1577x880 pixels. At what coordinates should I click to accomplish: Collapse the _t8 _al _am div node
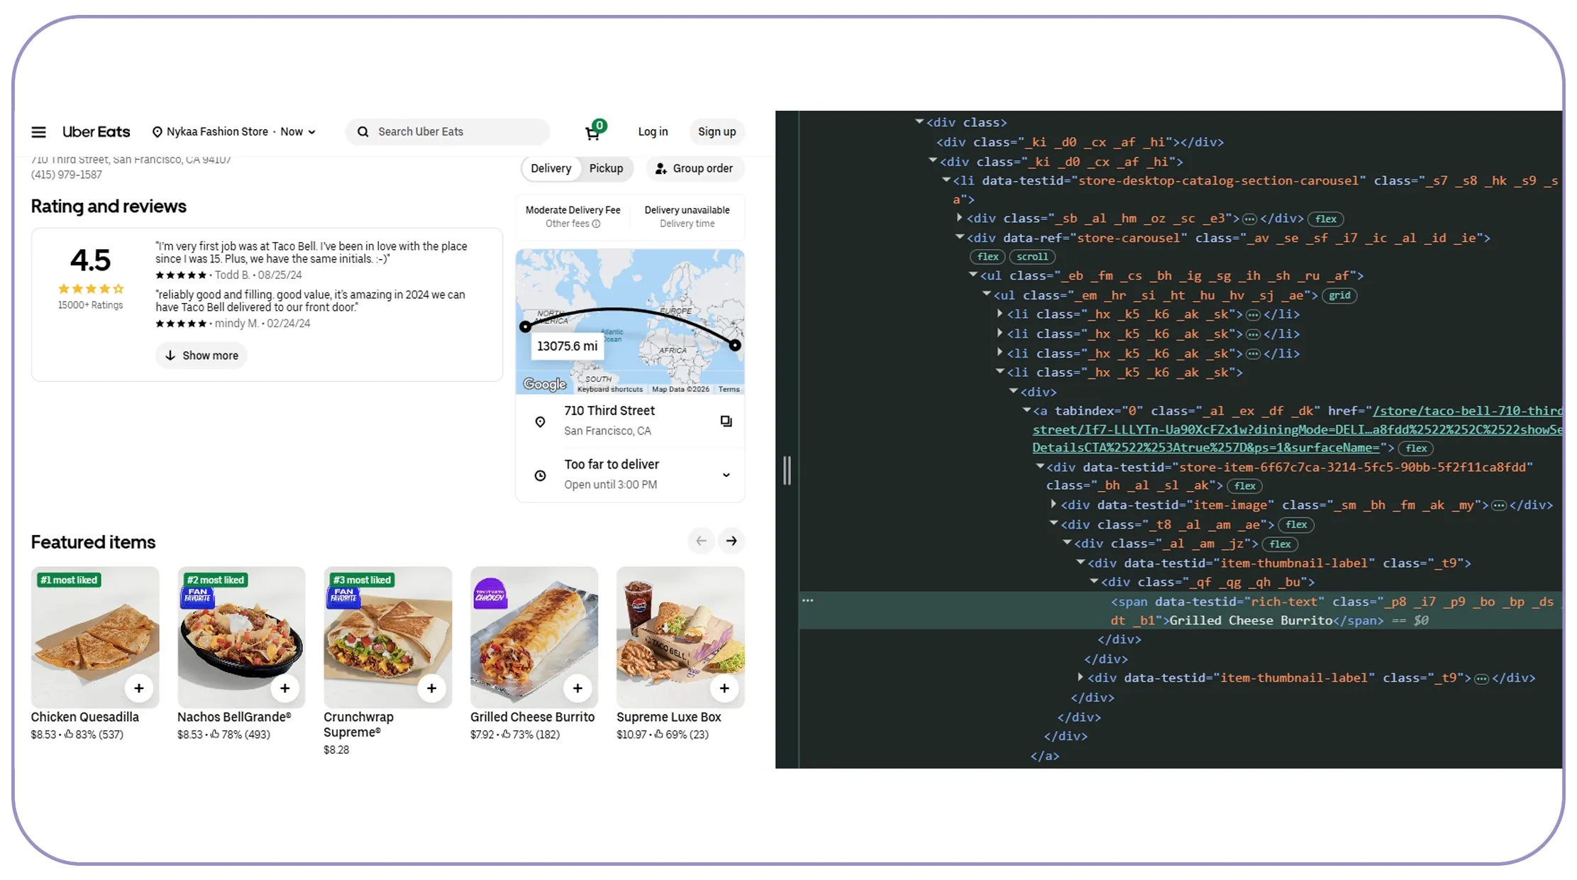pos(1053,524)
